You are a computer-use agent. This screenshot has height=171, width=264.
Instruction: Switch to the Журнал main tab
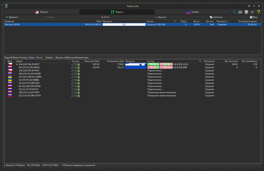(x=42, y=12)
